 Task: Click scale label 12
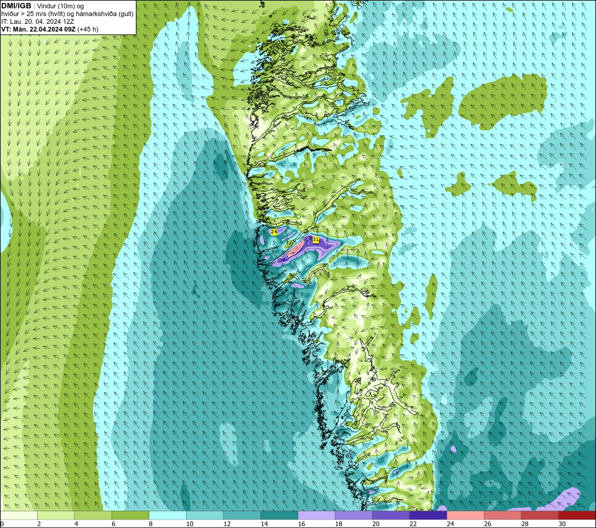tap(227, 524)
